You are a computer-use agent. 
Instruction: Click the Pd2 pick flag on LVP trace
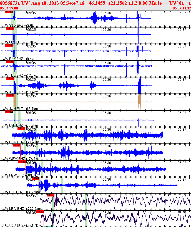pos(9,112)
